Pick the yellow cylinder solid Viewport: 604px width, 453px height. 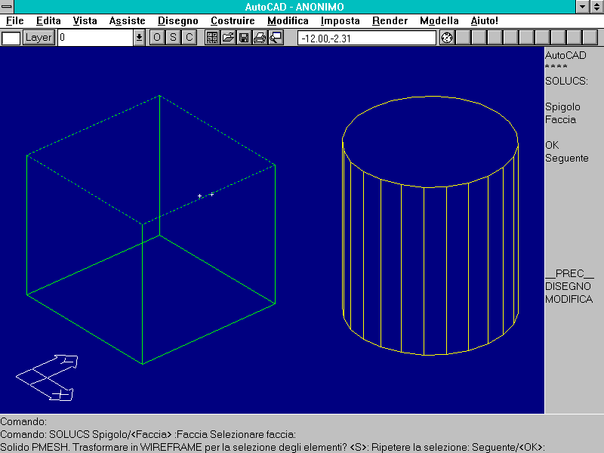430,225
